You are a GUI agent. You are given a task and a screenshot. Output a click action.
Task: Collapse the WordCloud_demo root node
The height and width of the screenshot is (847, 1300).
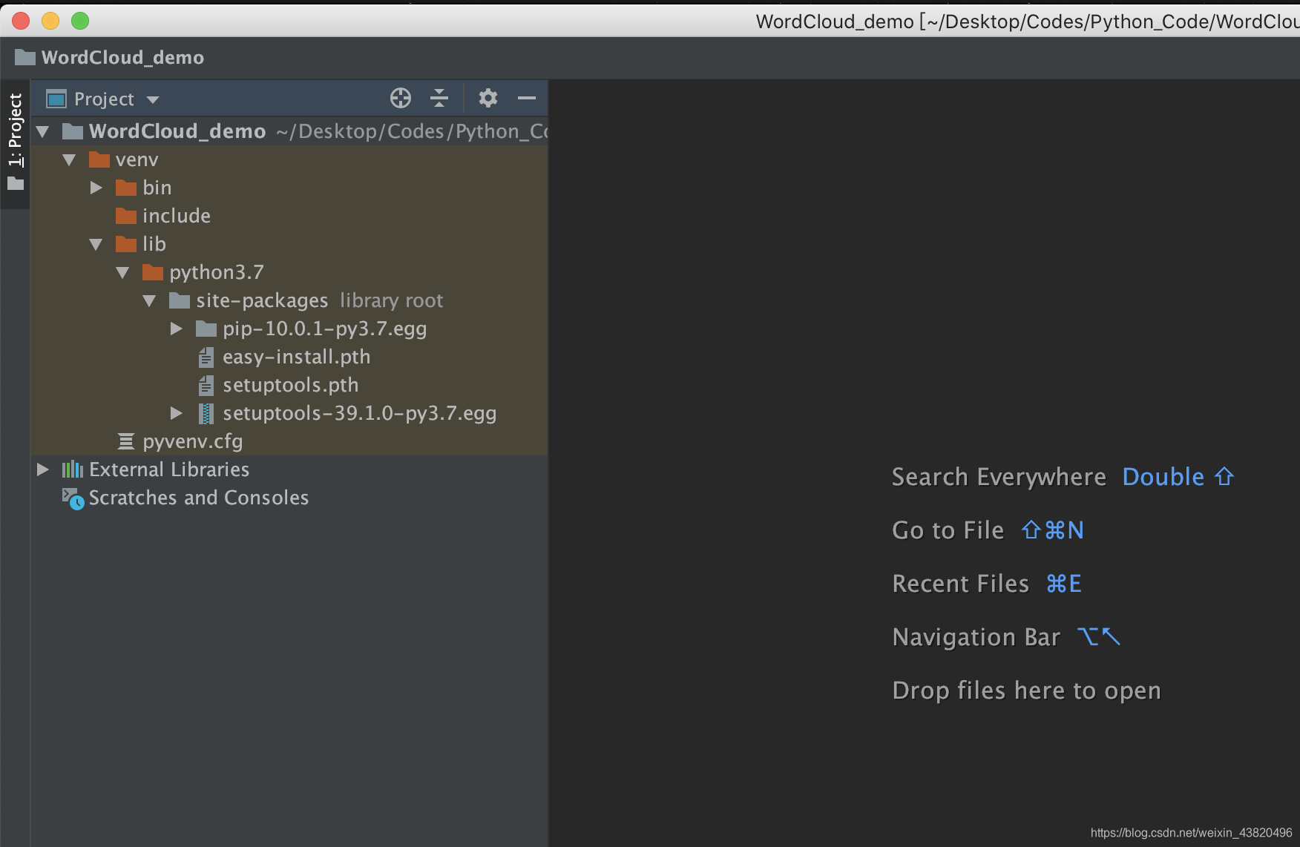(x=43, y=132)
